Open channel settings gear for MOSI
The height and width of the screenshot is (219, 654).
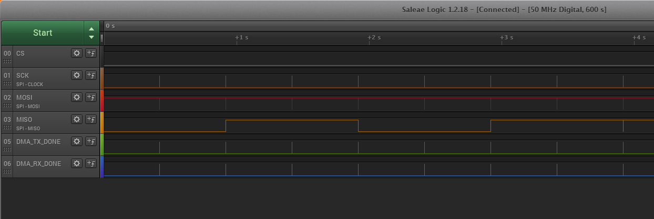77,97
